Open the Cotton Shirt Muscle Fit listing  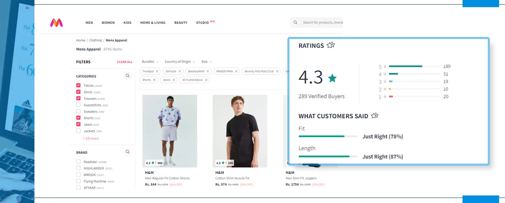[232, 178]
